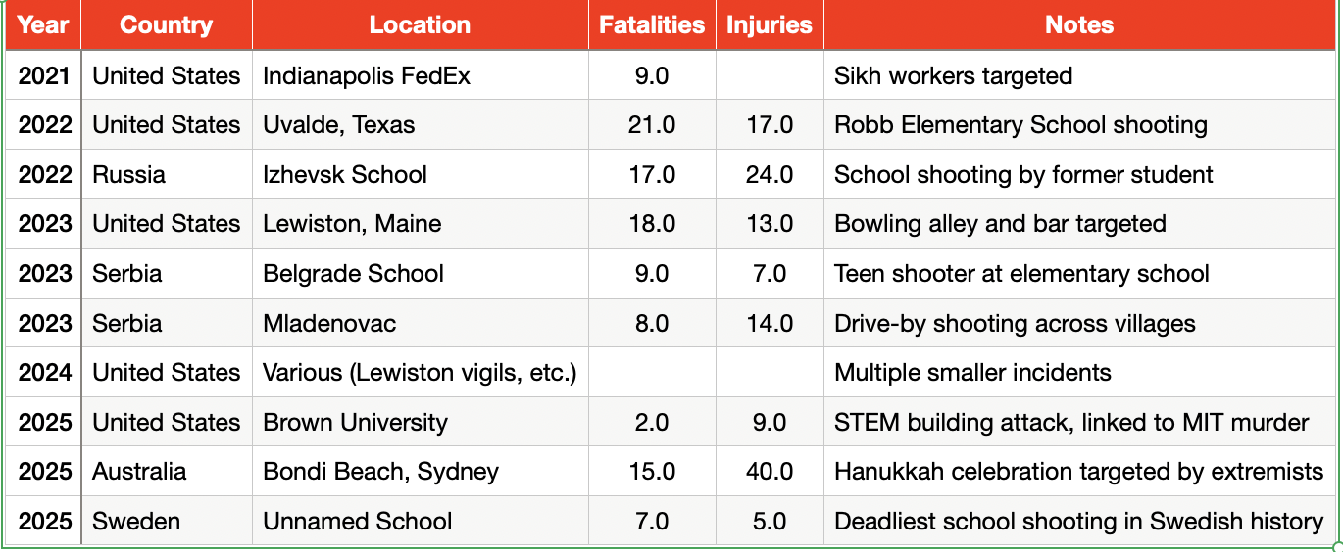1343x552 pixels.
Task: Click the Location header cell
Action: 420,25
